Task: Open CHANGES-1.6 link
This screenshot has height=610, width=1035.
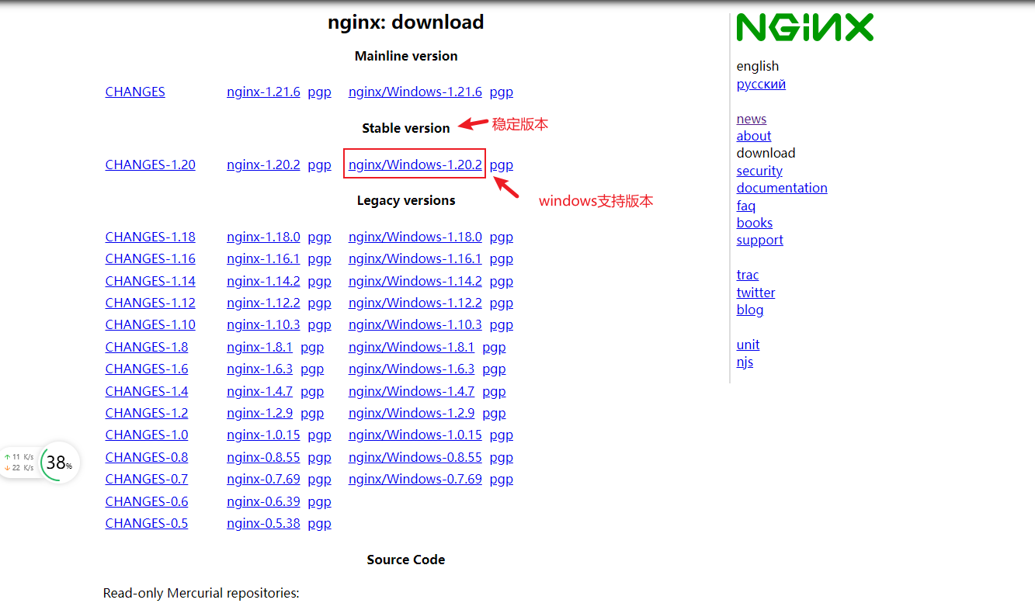Action: [x=147, y=369]
